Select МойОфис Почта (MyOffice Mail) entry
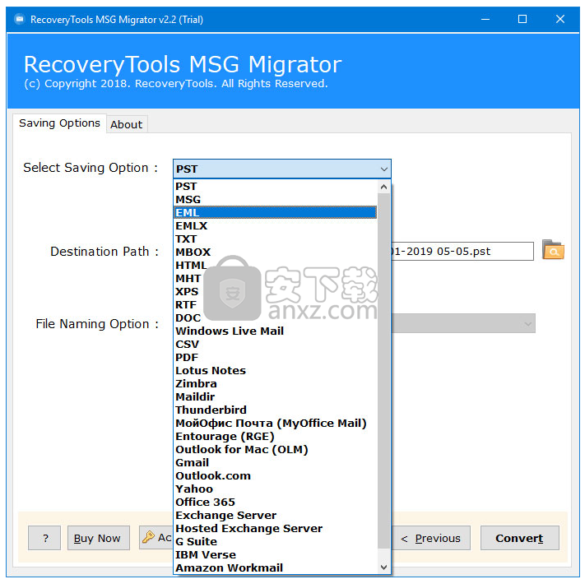This screenshot has width=585, height=579. click(276, 423)
